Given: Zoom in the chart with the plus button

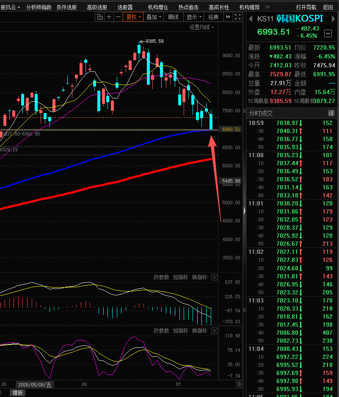Looking at the screenshot, I should 109,17.
